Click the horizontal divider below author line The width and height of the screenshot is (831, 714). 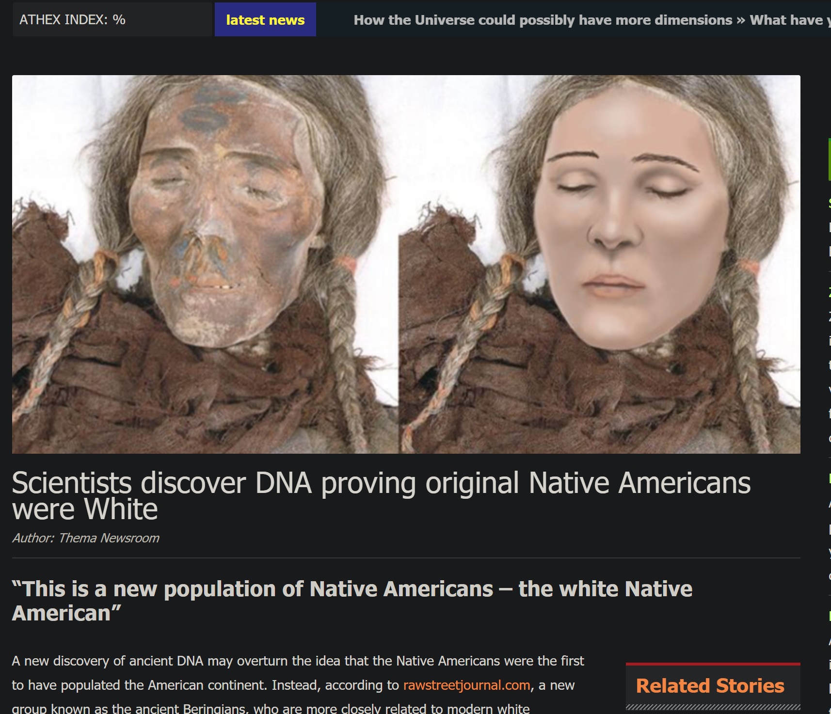406,558
